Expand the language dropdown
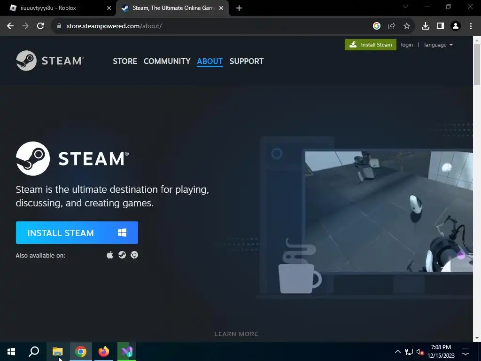481x361 pixels. [438, 45]
